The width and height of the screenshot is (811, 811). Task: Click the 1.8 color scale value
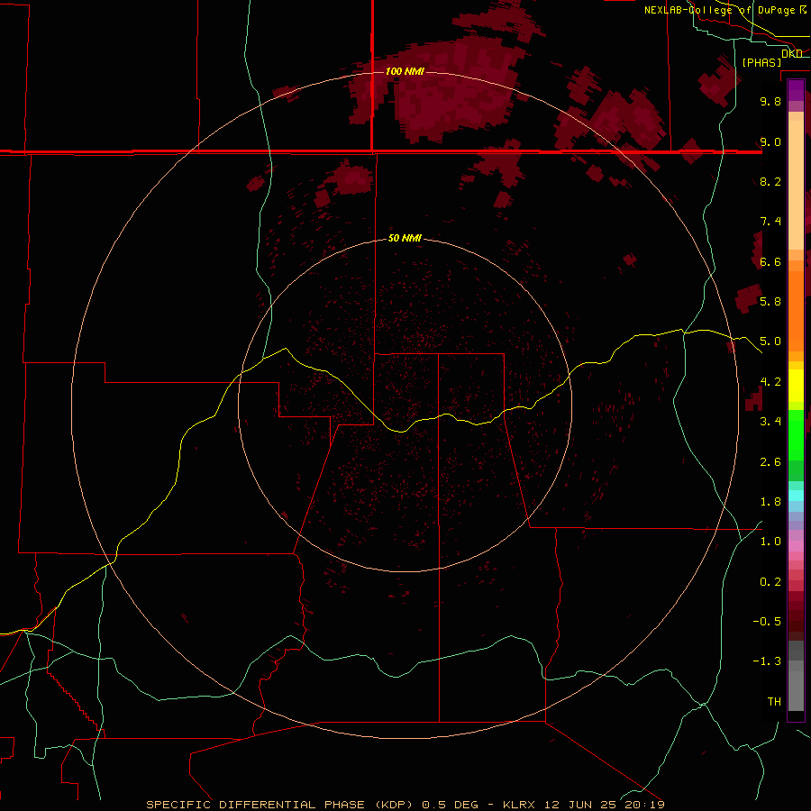pyautogui.click(x=770, y=501)
